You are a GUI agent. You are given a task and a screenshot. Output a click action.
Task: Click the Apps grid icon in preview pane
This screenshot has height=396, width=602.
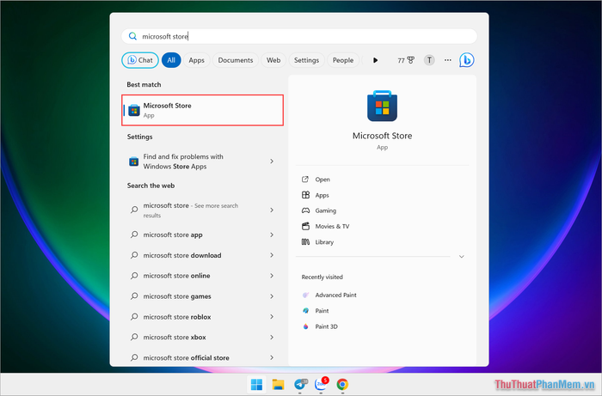(305, 195)
